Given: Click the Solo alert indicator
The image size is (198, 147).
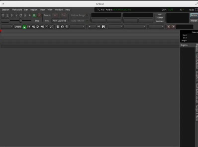Looking at the screenshot, I should 160,14.
